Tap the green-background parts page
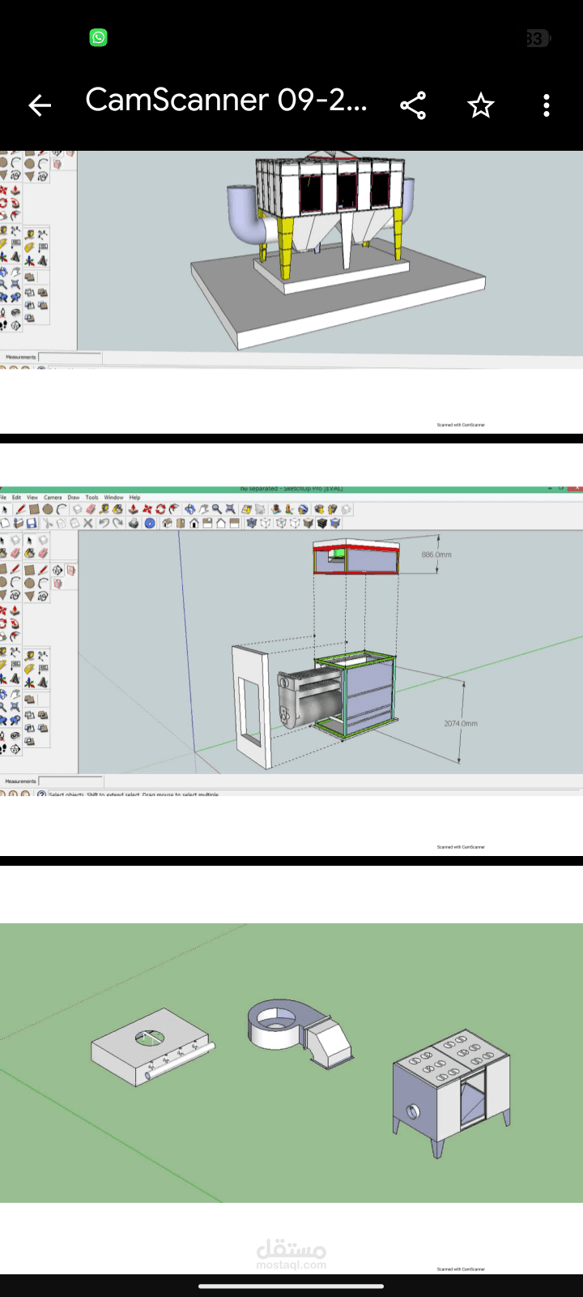This screenshot has height=1297, width=583. point(291,1062)
